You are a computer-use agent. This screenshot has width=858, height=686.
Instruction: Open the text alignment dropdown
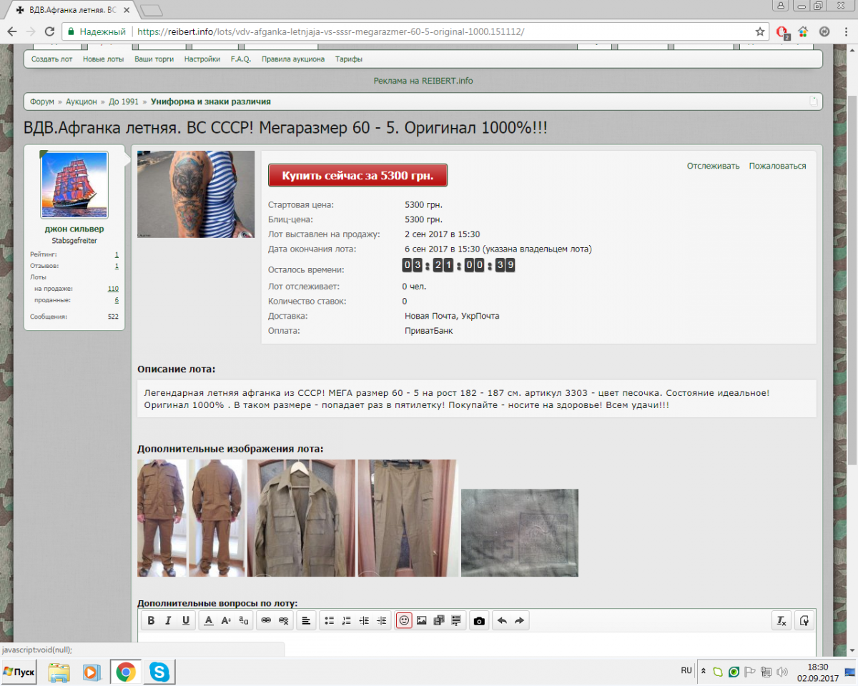pyautogui.click(x=306, y=621)
